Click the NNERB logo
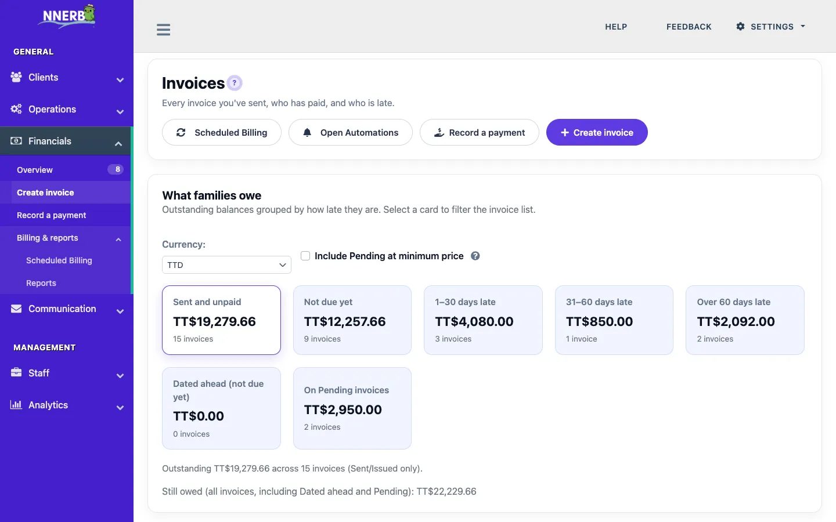The height and width of the screenshot is (522, 836). coord(67,16)
